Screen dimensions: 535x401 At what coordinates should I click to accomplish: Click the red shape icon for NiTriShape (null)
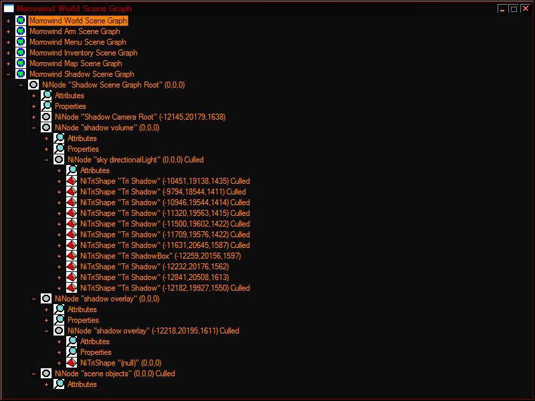coord(72,363)
